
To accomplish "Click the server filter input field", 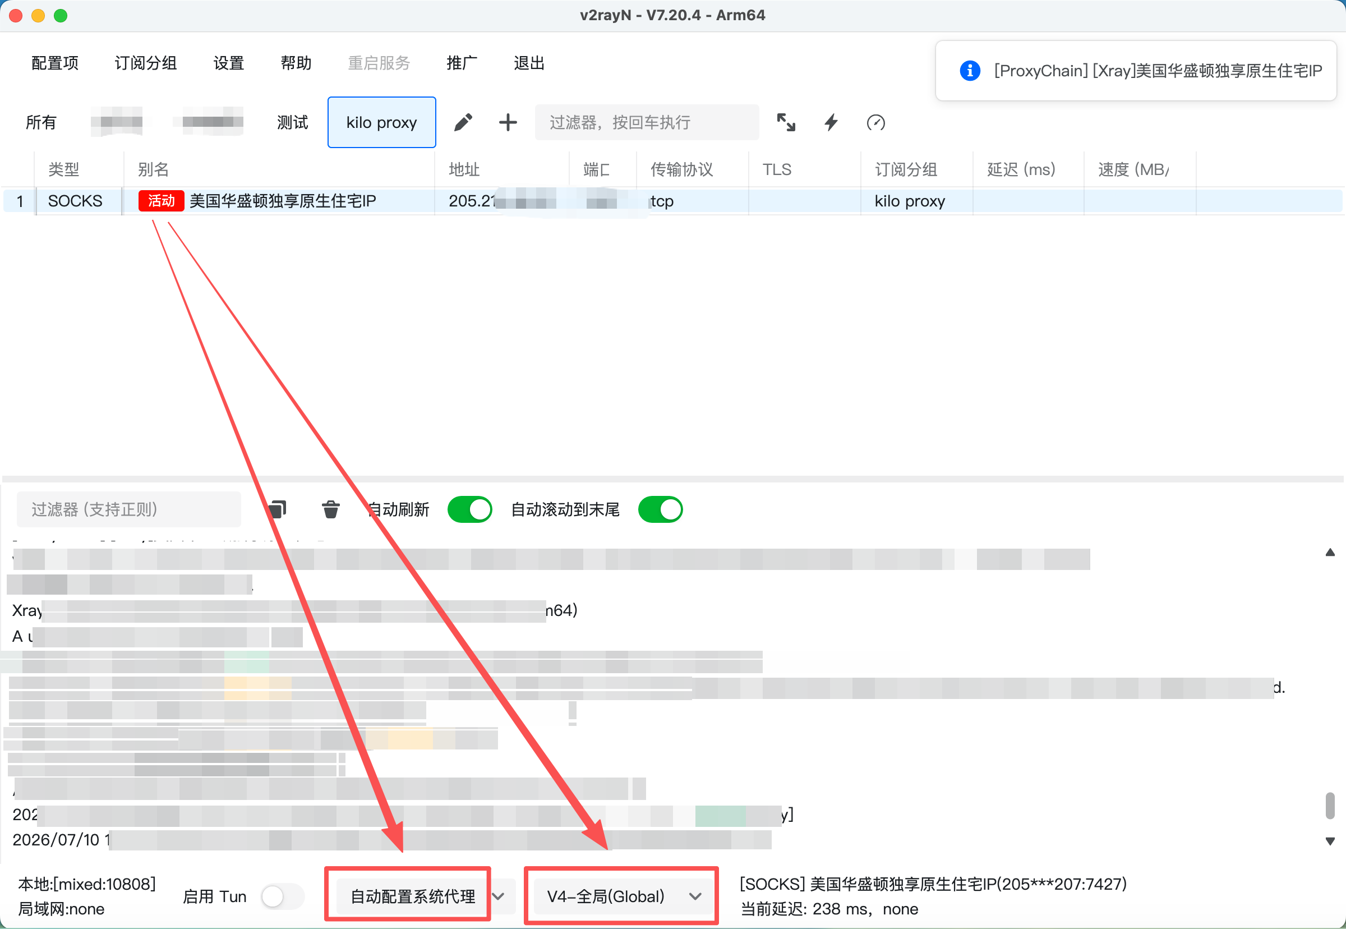I will 647,122.
